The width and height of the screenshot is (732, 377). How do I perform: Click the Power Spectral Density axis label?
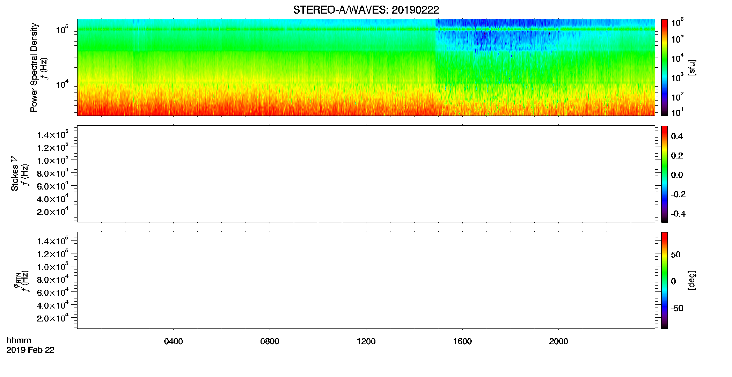[x=34, y=67]
